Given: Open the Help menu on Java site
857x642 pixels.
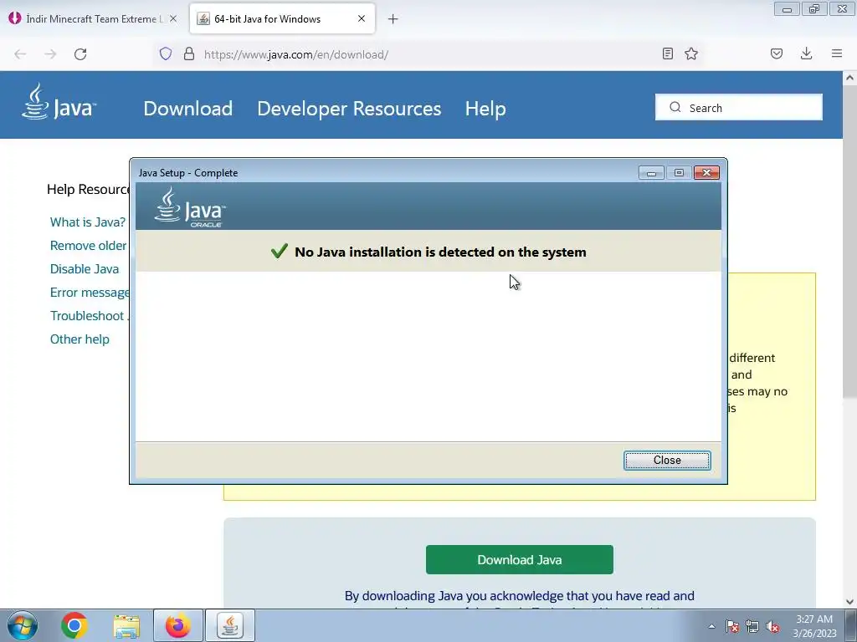Looking at the screenshot, I should click(485, 109).
